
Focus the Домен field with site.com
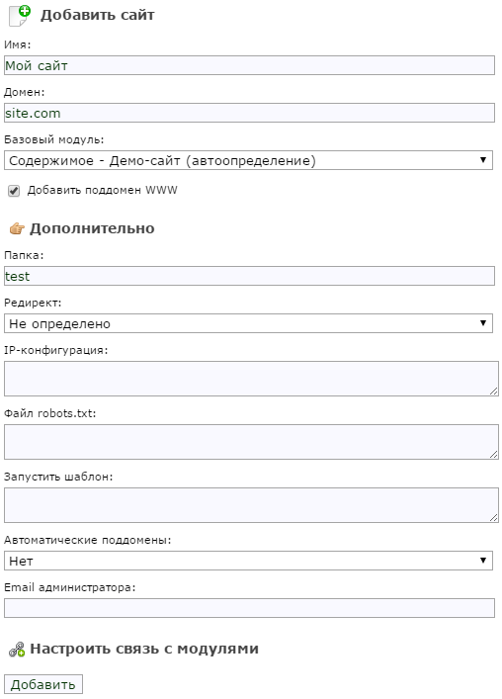point(249,113)
